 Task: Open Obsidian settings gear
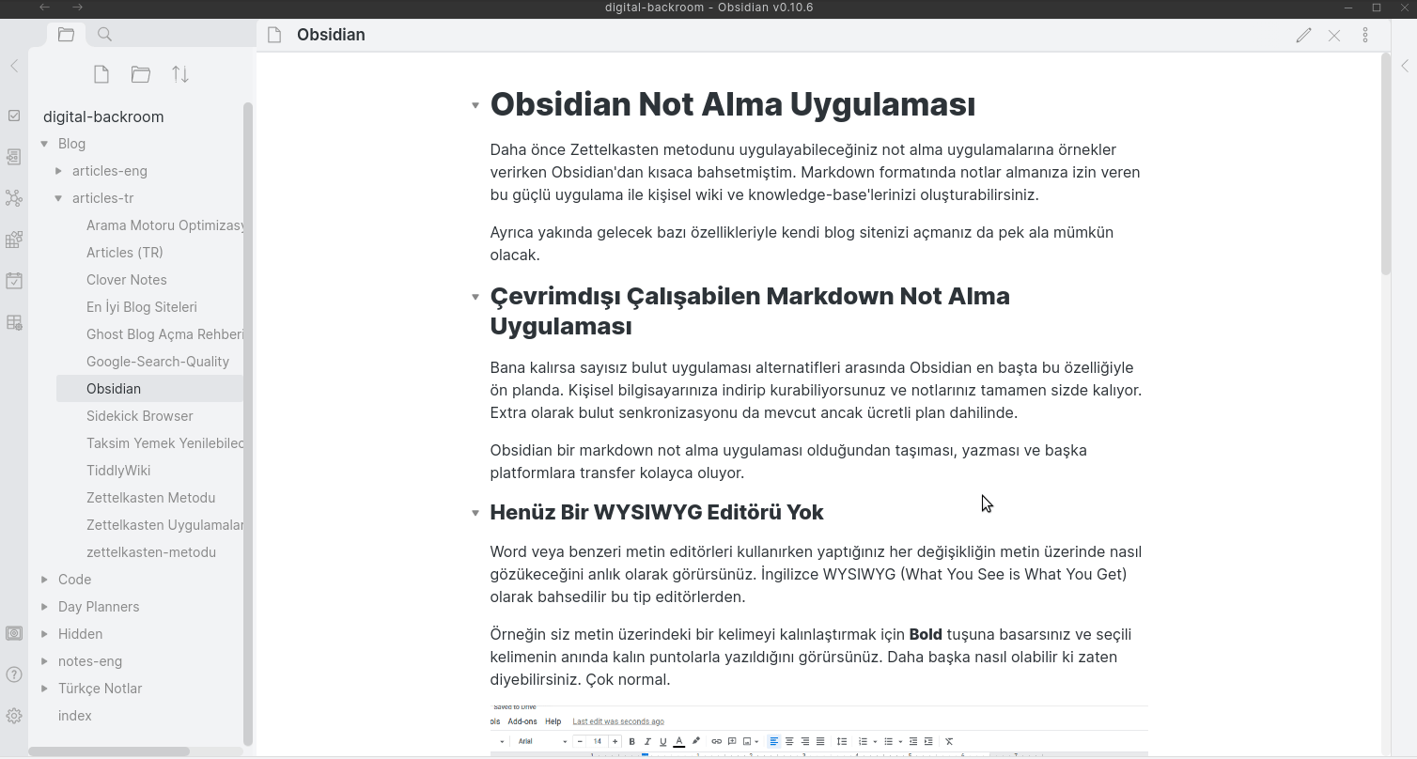pyautogui.click(x=14, y=716)
